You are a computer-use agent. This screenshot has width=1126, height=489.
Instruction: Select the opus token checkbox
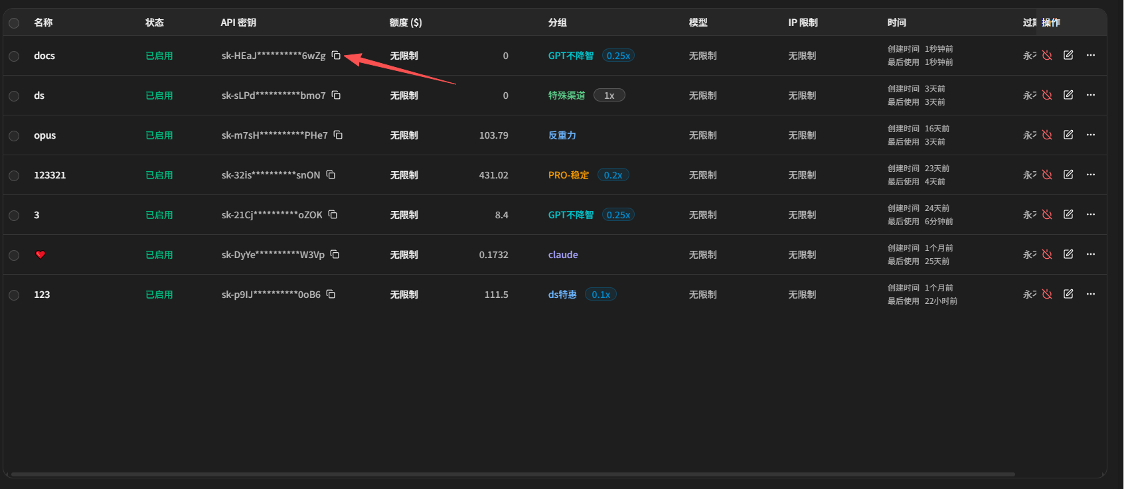pos(14,136)
